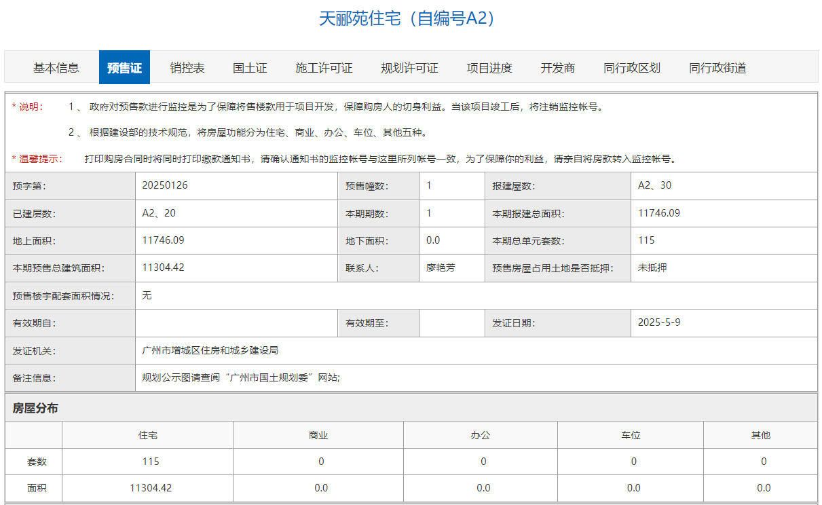Select the authority 广州市增城区住房和城乡建设局
The width and height of the screenshot is (822, 505).
click(x=210, y=350)
